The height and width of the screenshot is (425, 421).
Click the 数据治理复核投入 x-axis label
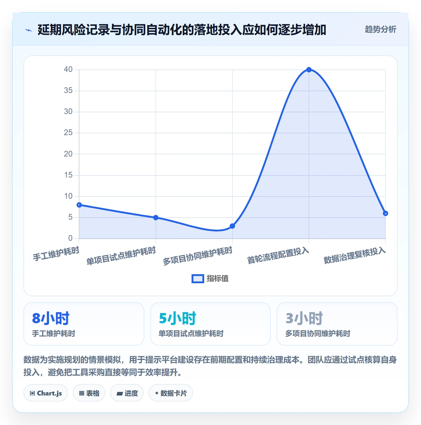[355, 255]
